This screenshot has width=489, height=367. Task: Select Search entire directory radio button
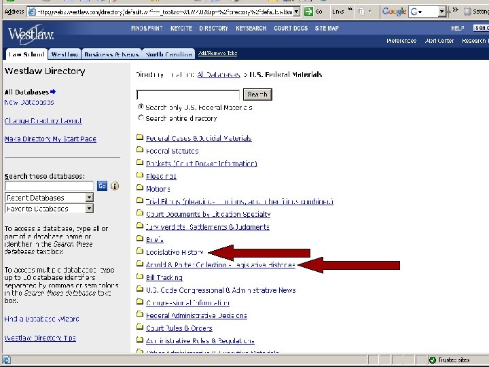[x=141, y=118]
